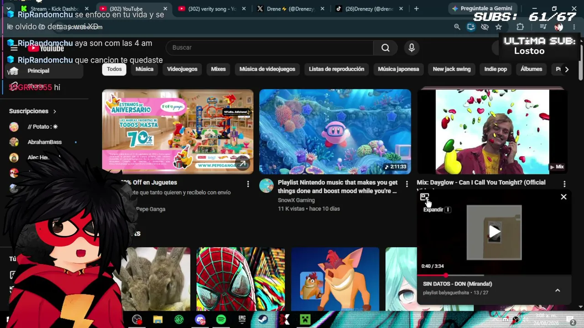
Task: Open options for the Nintendo music playlist
Action: [x=407, y=184]
